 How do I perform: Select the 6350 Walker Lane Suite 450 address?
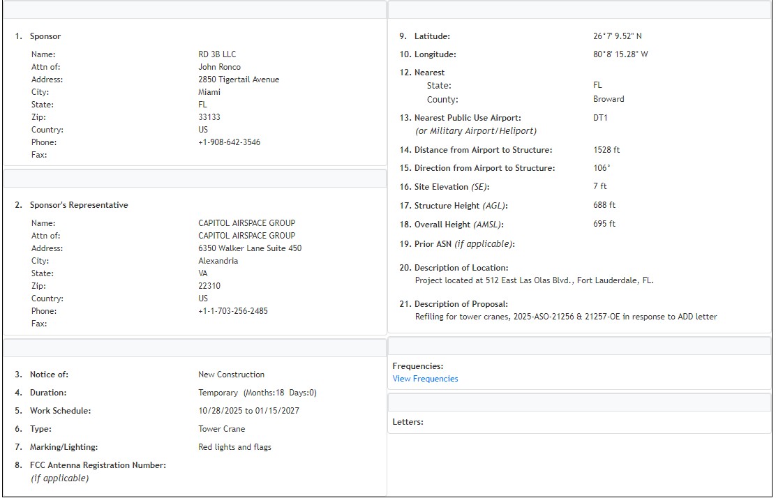pyautogui.click(x=250, y=248)
